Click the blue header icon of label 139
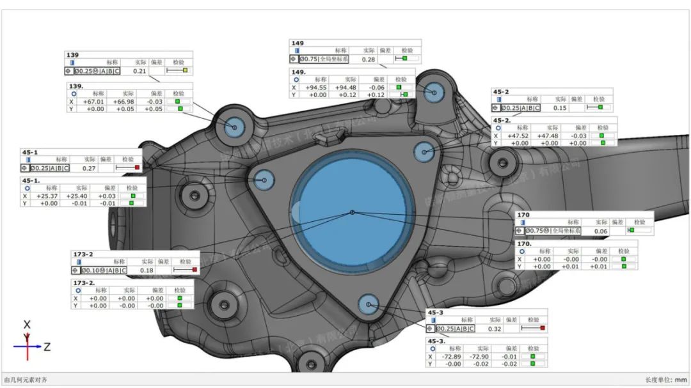 tap(72, 63)
